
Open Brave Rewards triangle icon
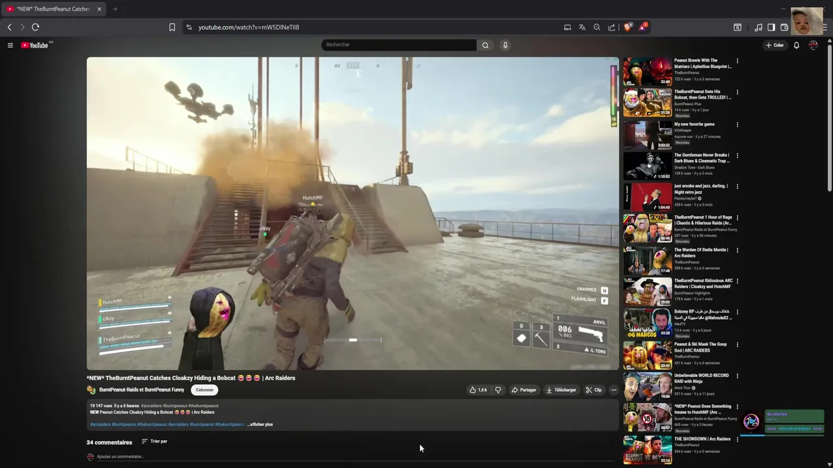coord(643,27)
